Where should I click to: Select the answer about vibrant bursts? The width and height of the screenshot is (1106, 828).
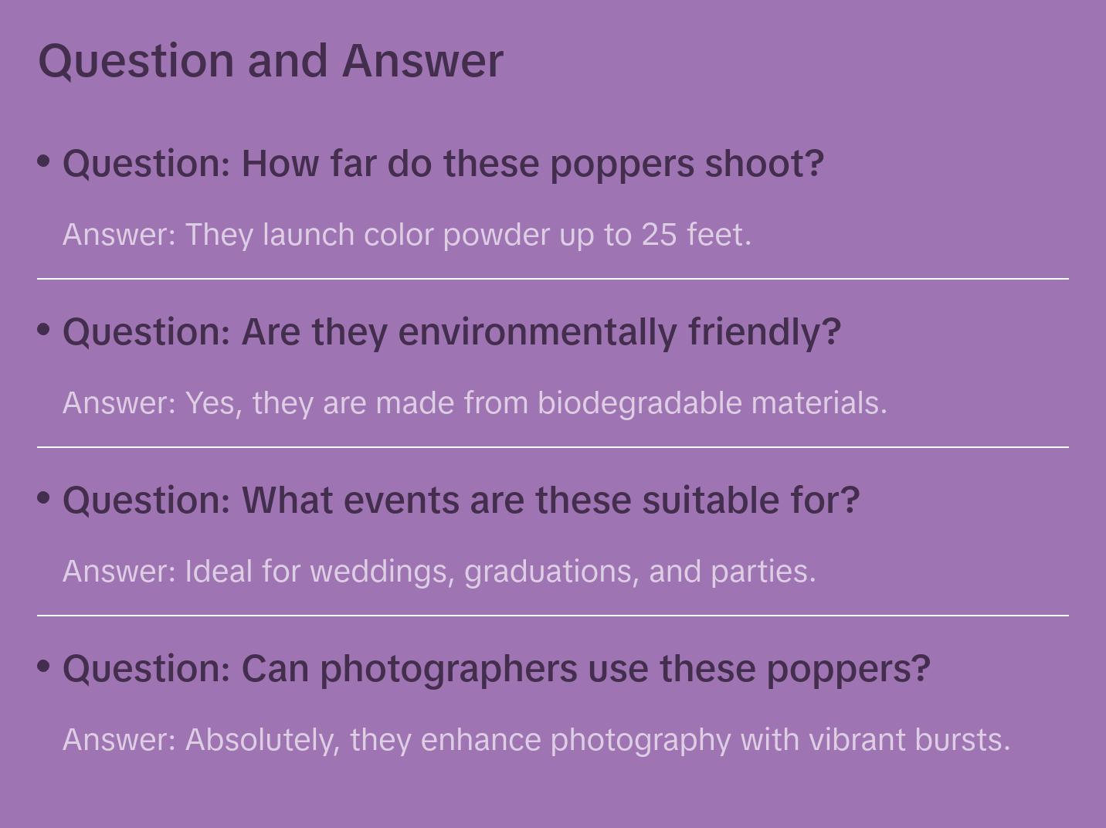537,740
